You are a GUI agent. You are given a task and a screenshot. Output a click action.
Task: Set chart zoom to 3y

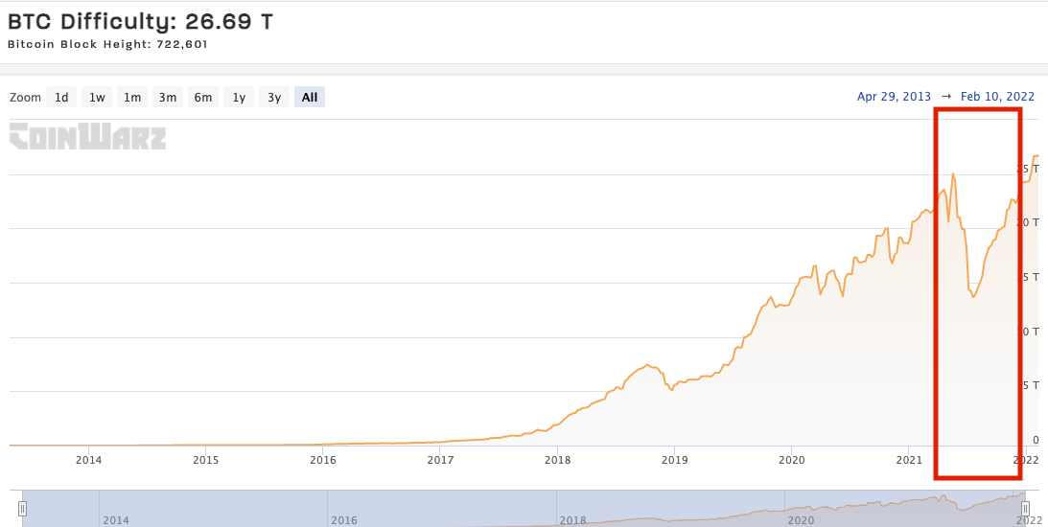point(274,98)
